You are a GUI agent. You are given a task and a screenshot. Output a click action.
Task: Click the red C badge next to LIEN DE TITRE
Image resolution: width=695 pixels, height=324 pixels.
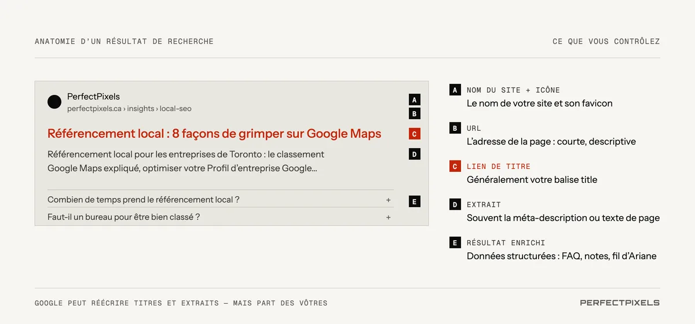(455, 166)
